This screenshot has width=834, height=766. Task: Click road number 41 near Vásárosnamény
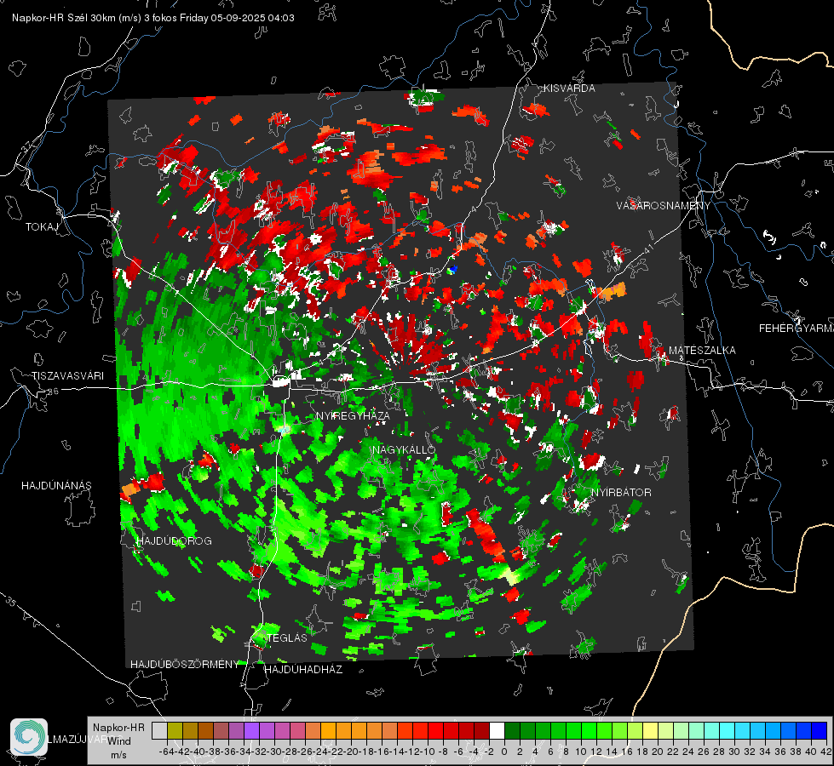coord(647,249)
